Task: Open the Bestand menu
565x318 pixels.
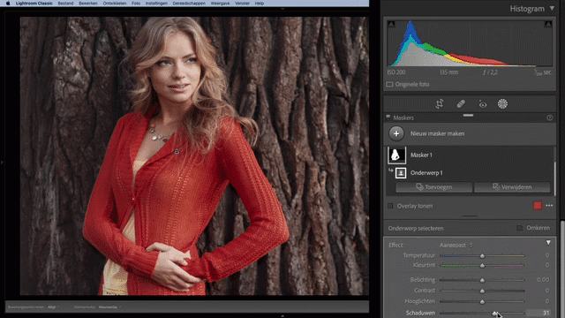Action: (65, 4)
